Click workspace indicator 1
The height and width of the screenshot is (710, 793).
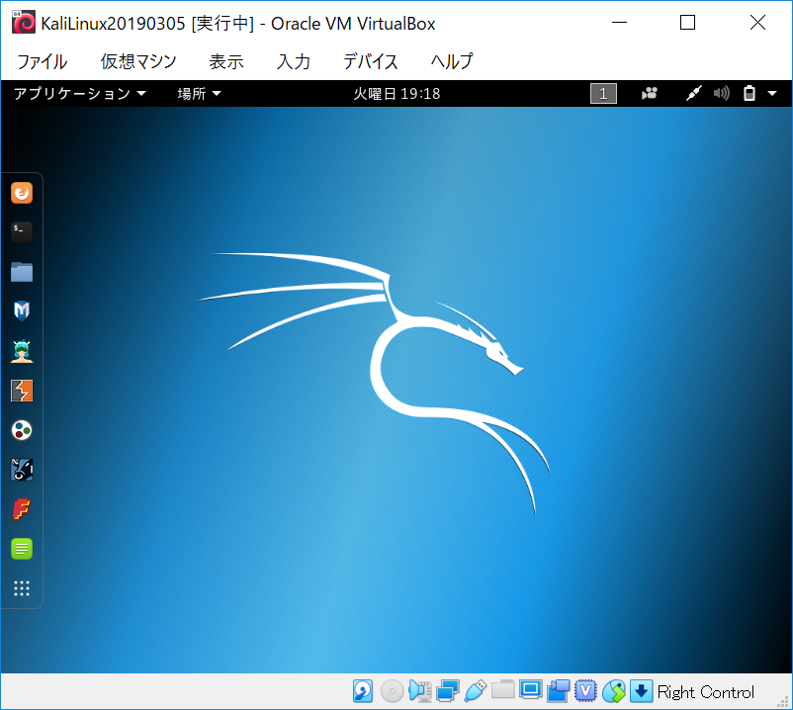pyautogui.click(x=603, y=94)
